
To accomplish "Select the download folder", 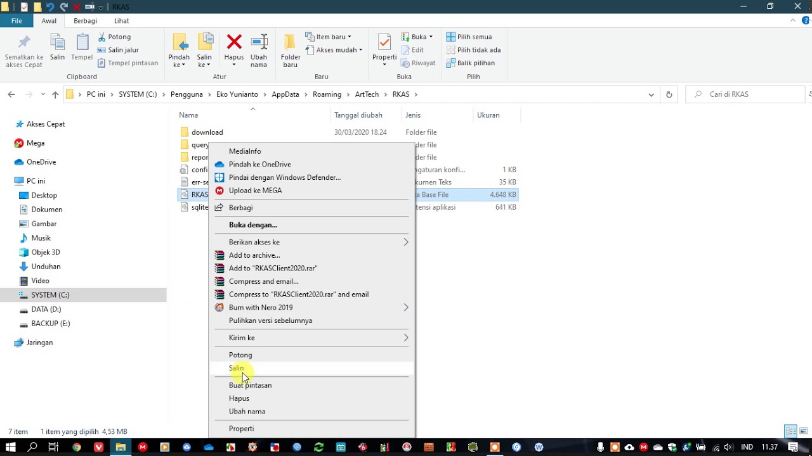I will pos(207,132).
